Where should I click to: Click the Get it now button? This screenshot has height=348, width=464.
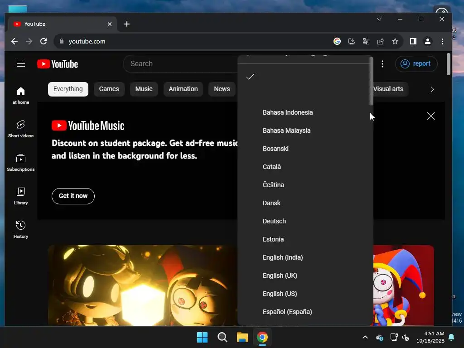point(73,196)
